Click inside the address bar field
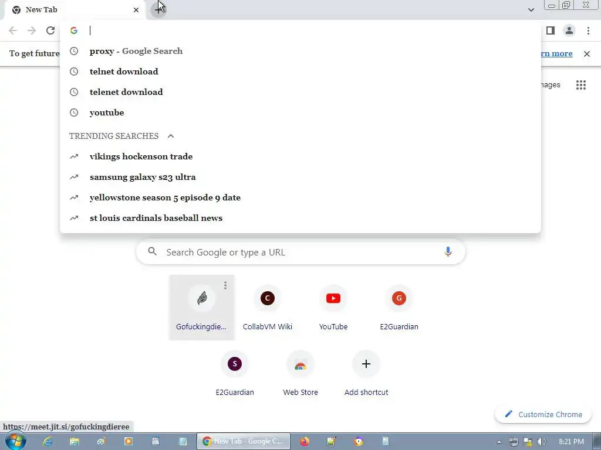The height and width of the screenshot is (450, 601). point(300,30)
